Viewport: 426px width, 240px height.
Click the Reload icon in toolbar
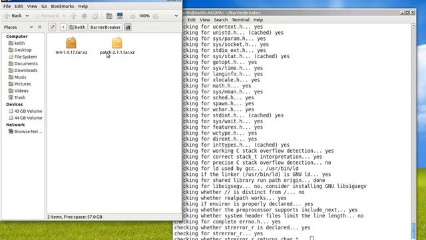(x=95, y=16)
